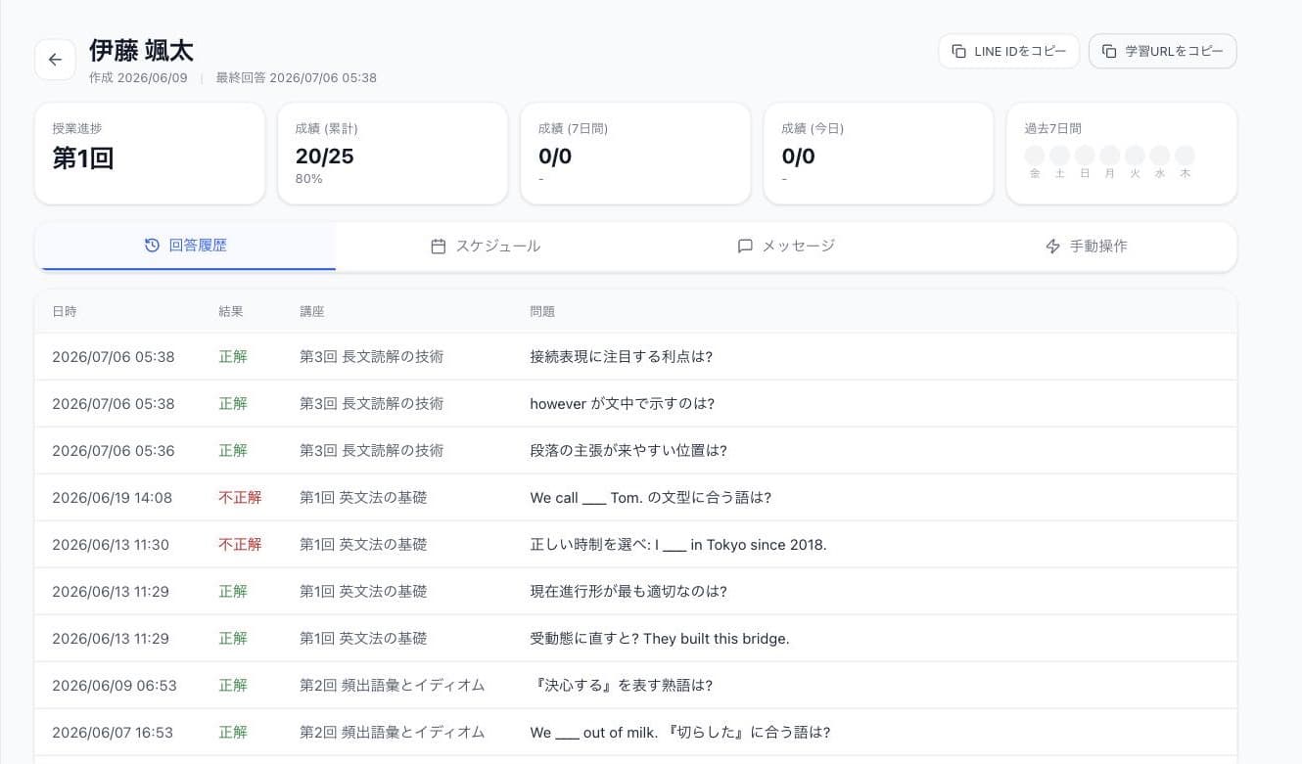1302x764 pixels.
Task: Select the however が文中で示すのは? question
Action: coord(623,404)
